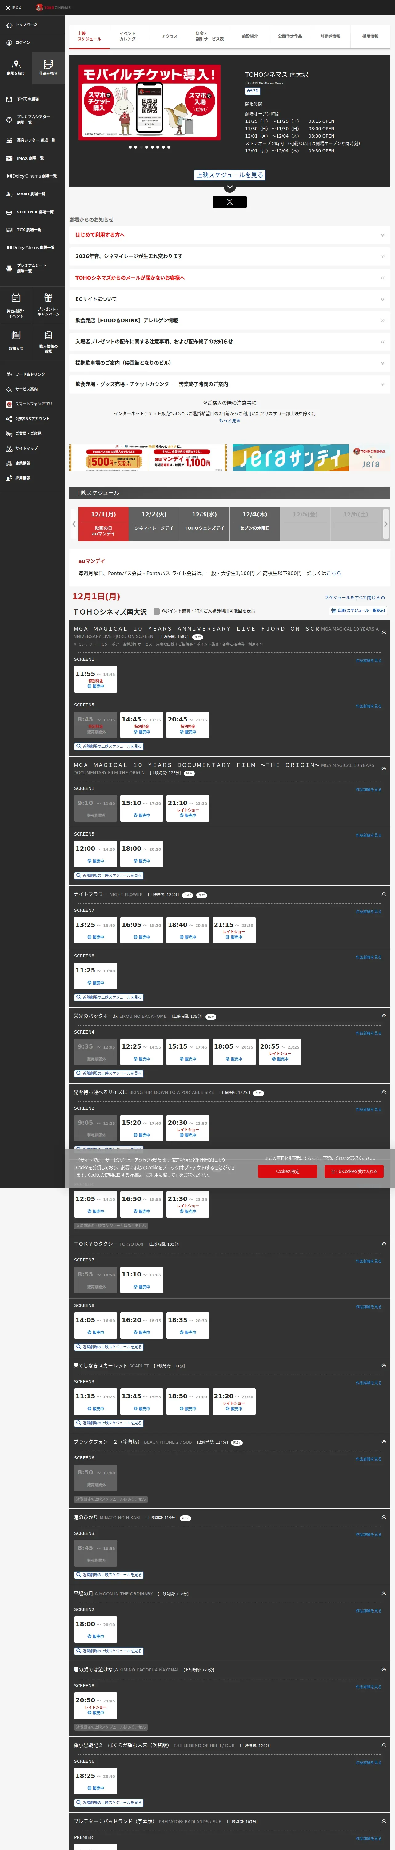Expand 飲食売店 アレルゲン情報 notice
This screenshot has height=1850, width=395.
coord(229,320)
